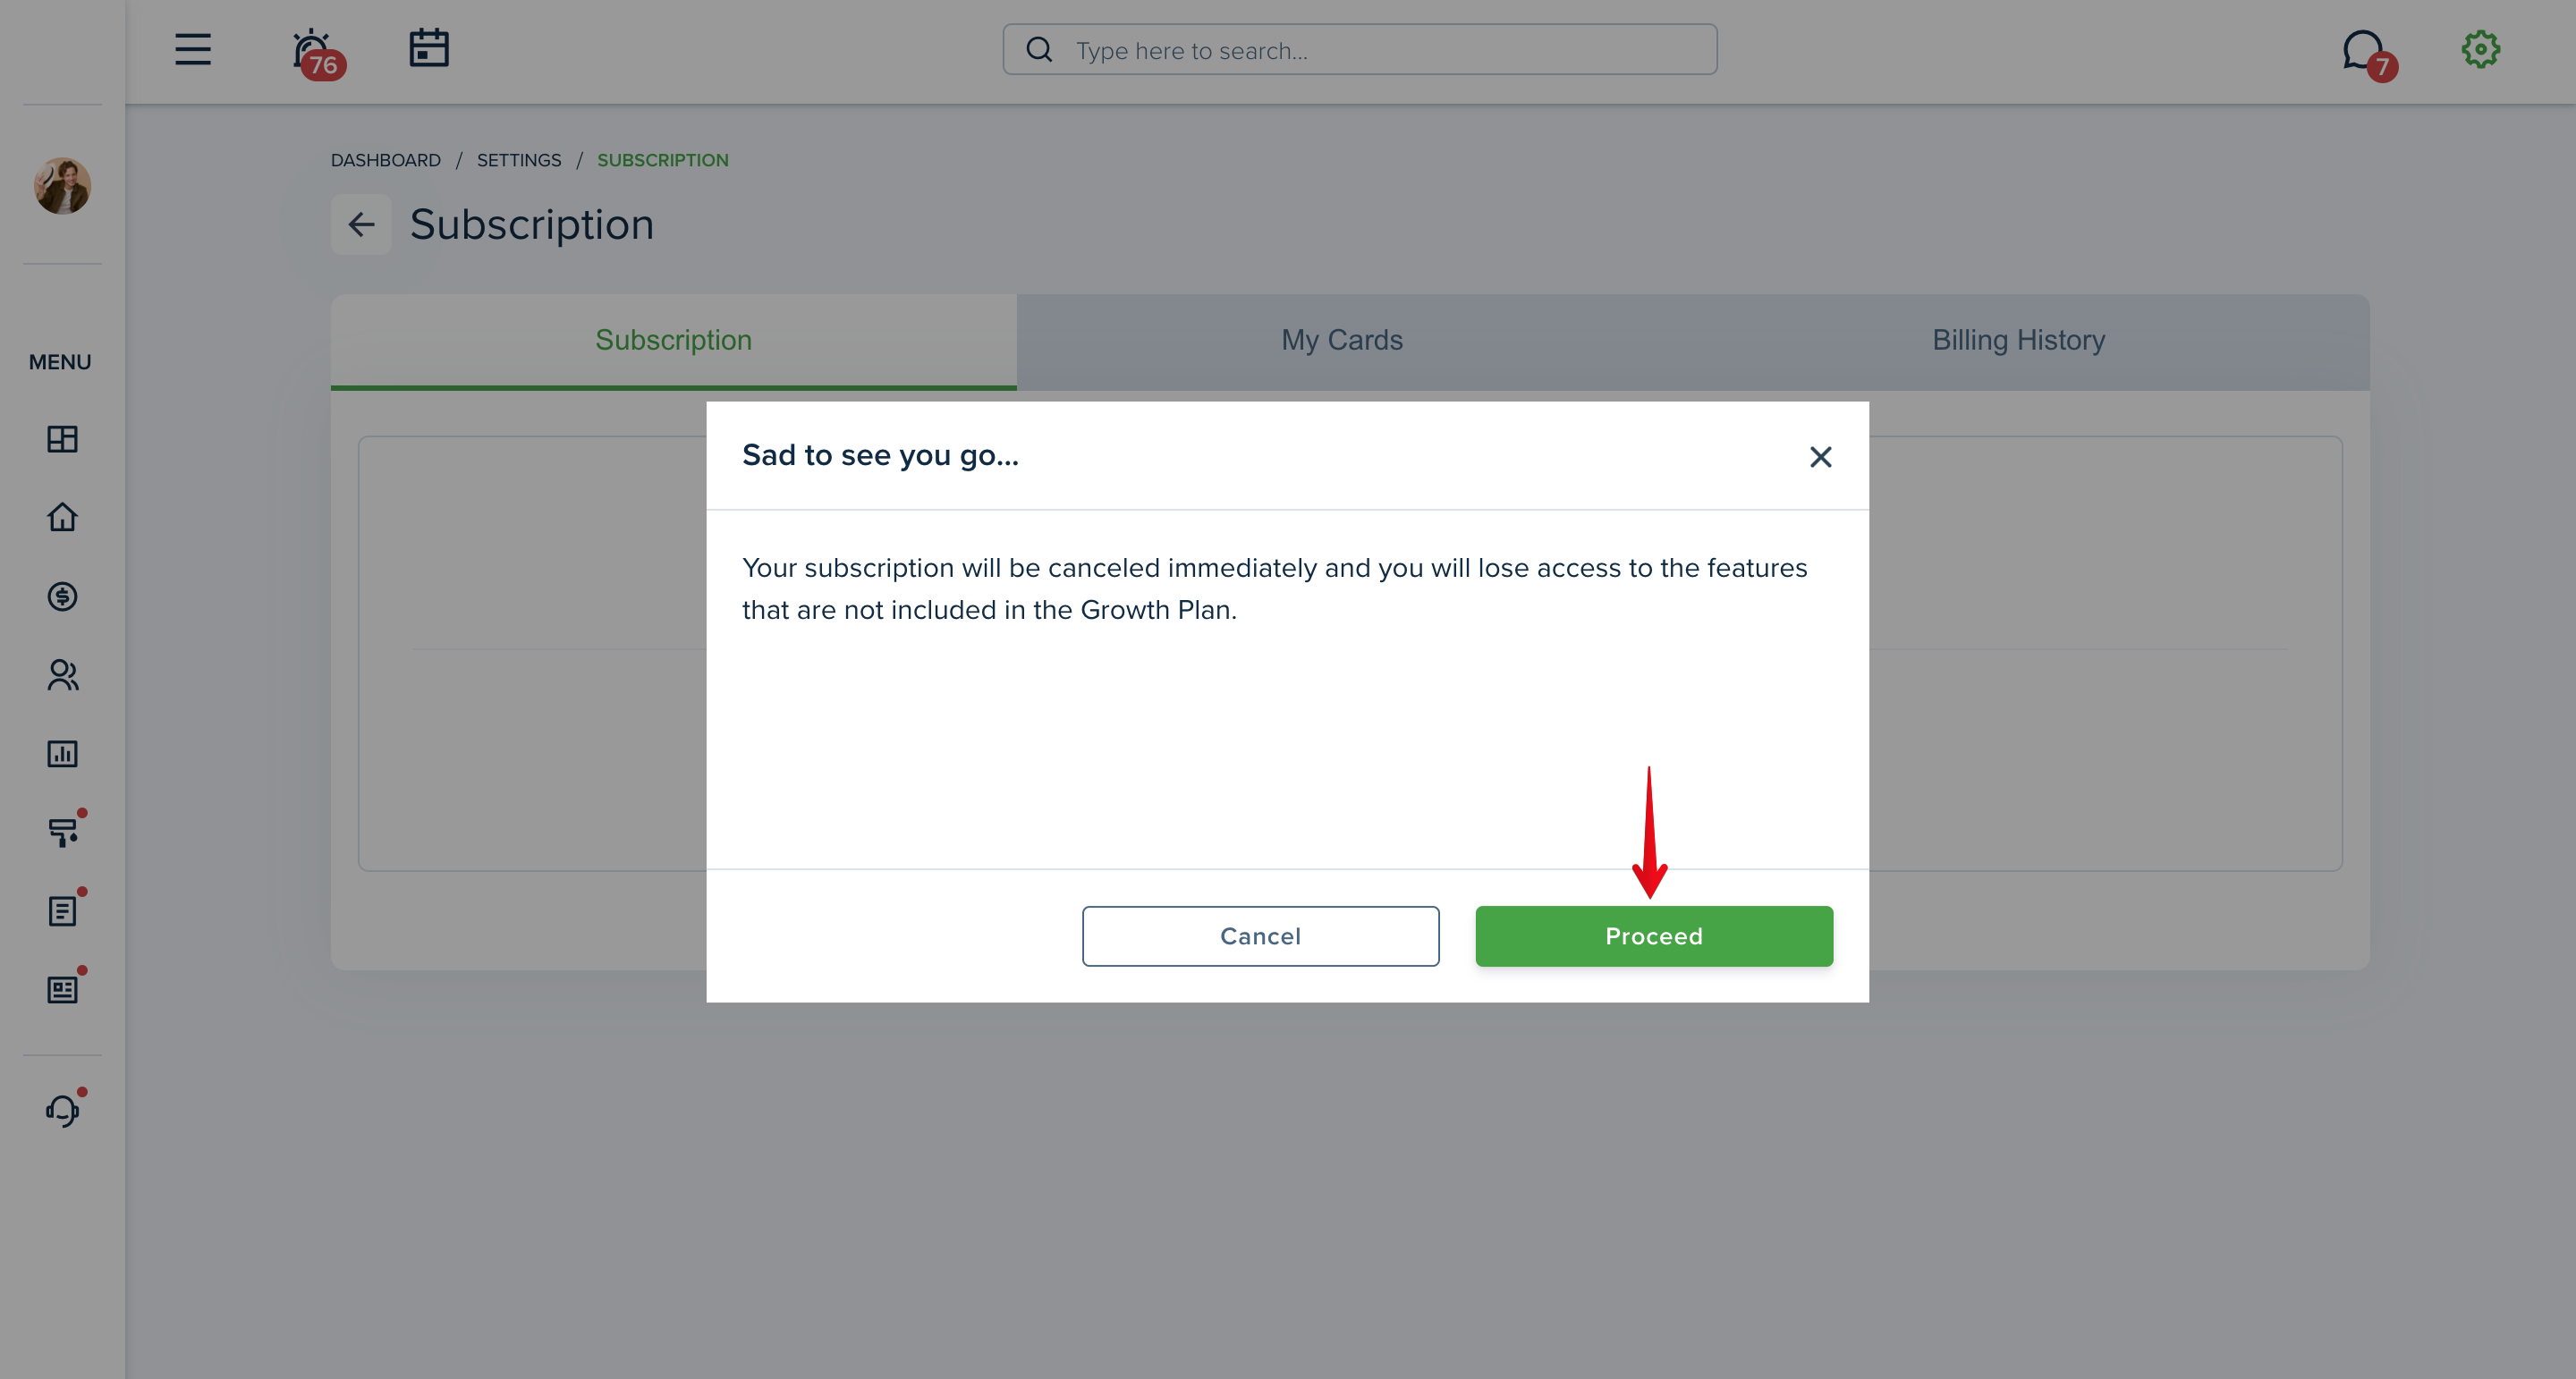Open the dollar coin icon in sidebar
This screenshot has height=1379, width=2576.
[x=62, y=596]
